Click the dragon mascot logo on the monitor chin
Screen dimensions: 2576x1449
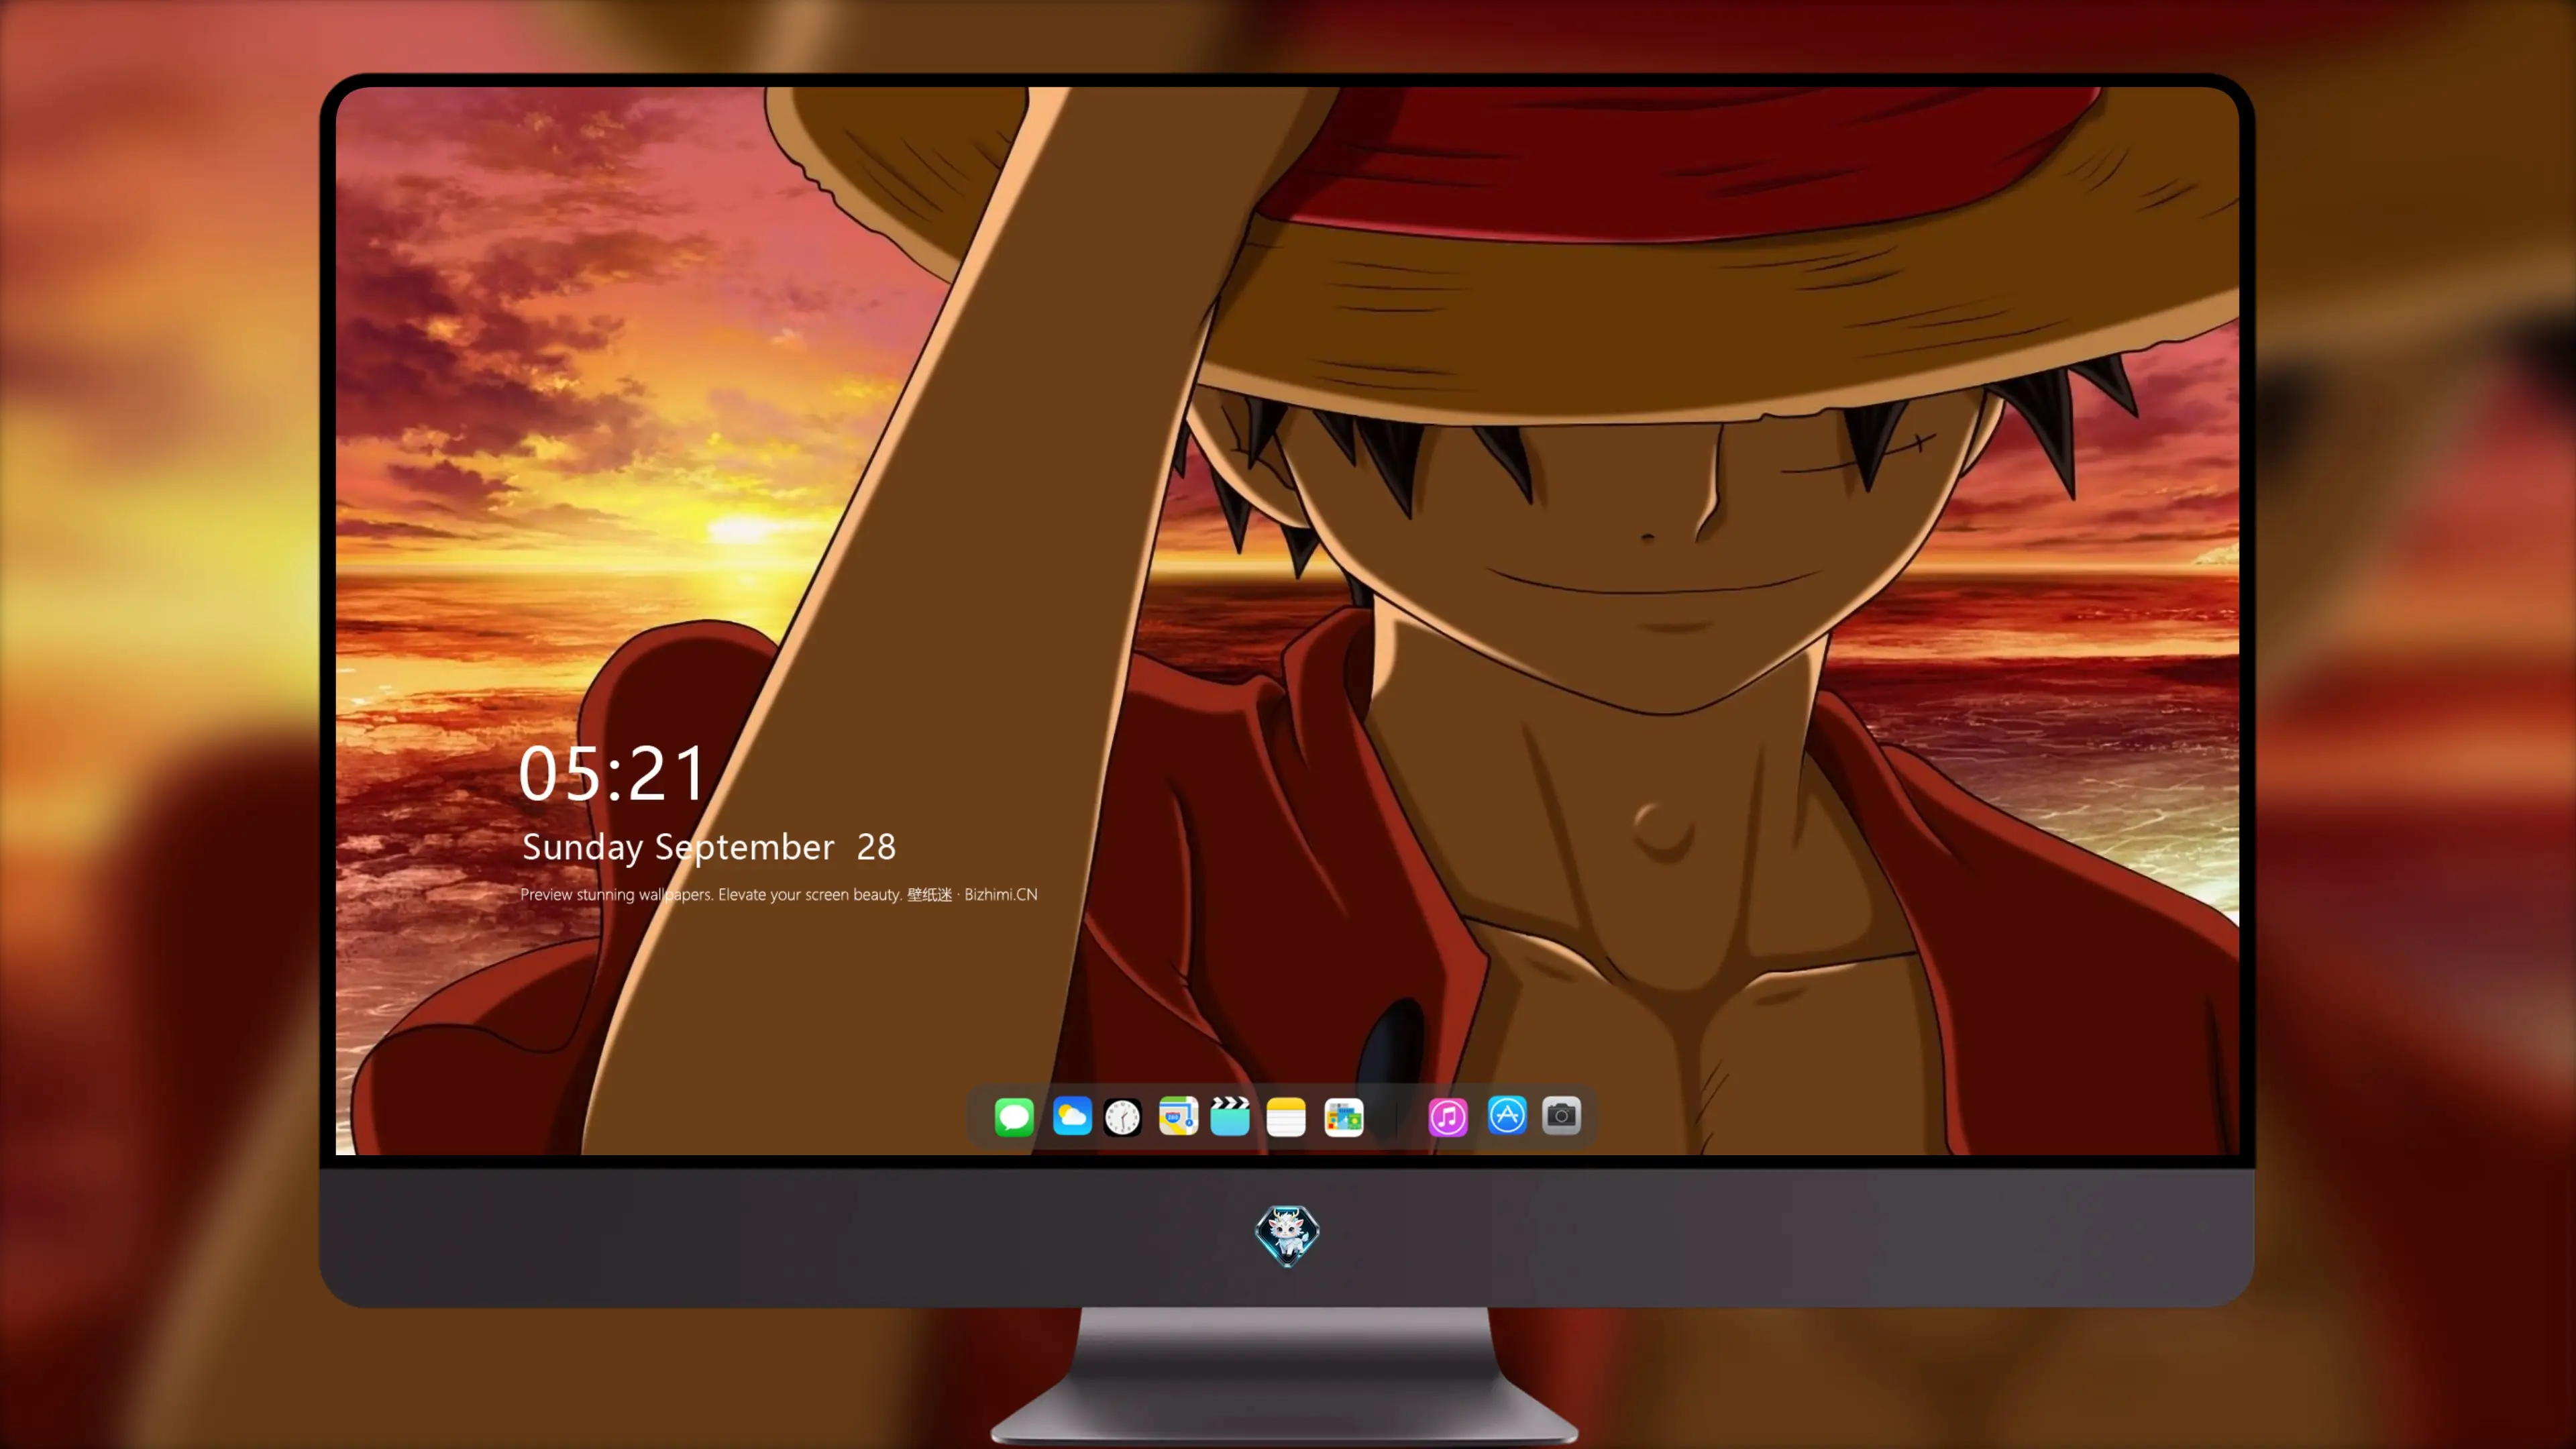point(1287,1236)
